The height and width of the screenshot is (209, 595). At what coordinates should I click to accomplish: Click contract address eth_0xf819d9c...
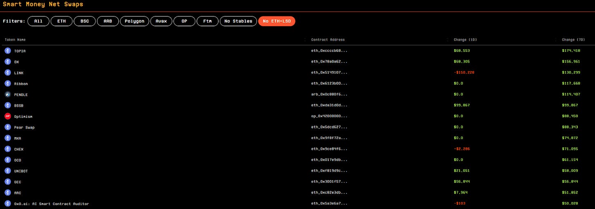tap(329, 171)
